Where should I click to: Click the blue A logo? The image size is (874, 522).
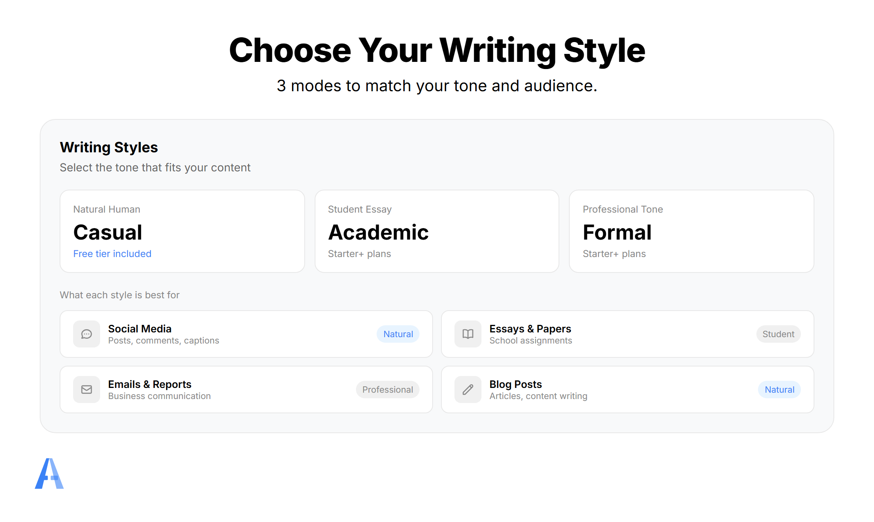[49, 474]
